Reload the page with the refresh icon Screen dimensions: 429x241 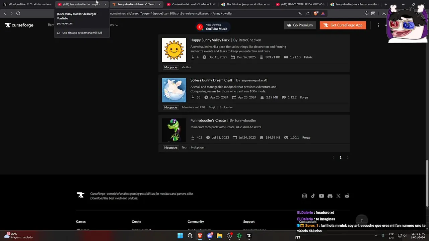(18, 13)
